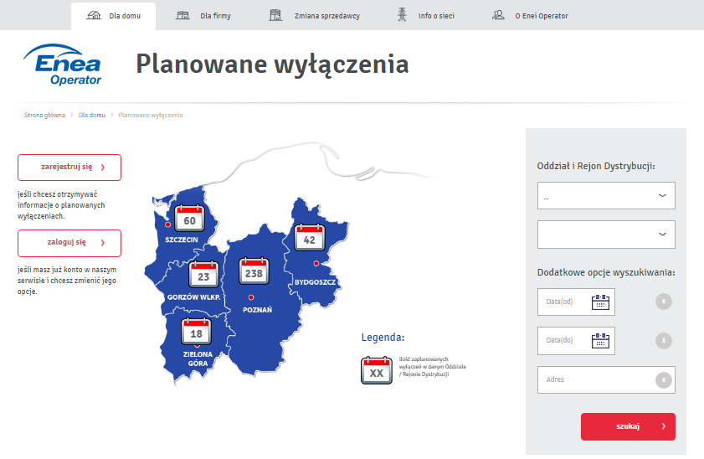Open the empty Rejon Dystrybucji dropdown
The height and width of the screenshot is (459, 704).
pos(606,235)
